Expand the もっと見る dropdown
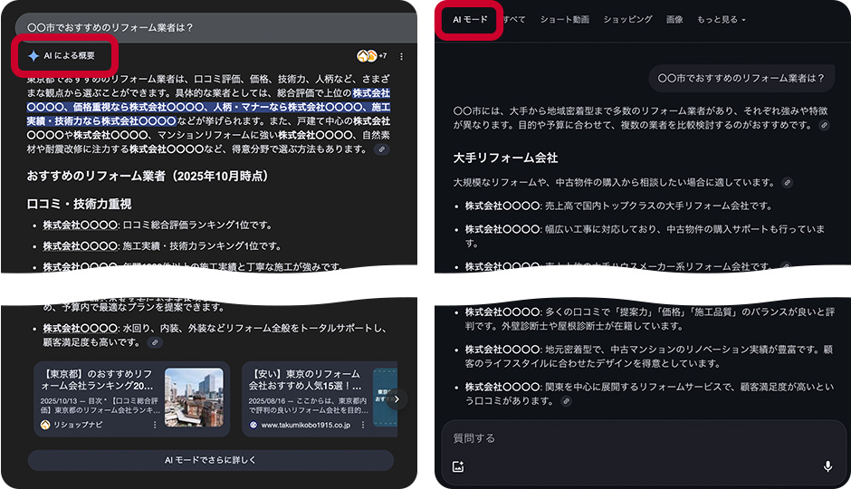Screen dimensions: 851x489 pos(721,19)
